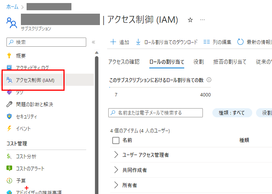Viewport: 272px width, 194px height.
Task: Click the security shield icon
Action: click(9, 116)
